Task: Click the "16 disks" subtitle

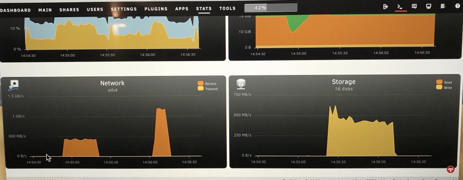Action: pos(344,89)
